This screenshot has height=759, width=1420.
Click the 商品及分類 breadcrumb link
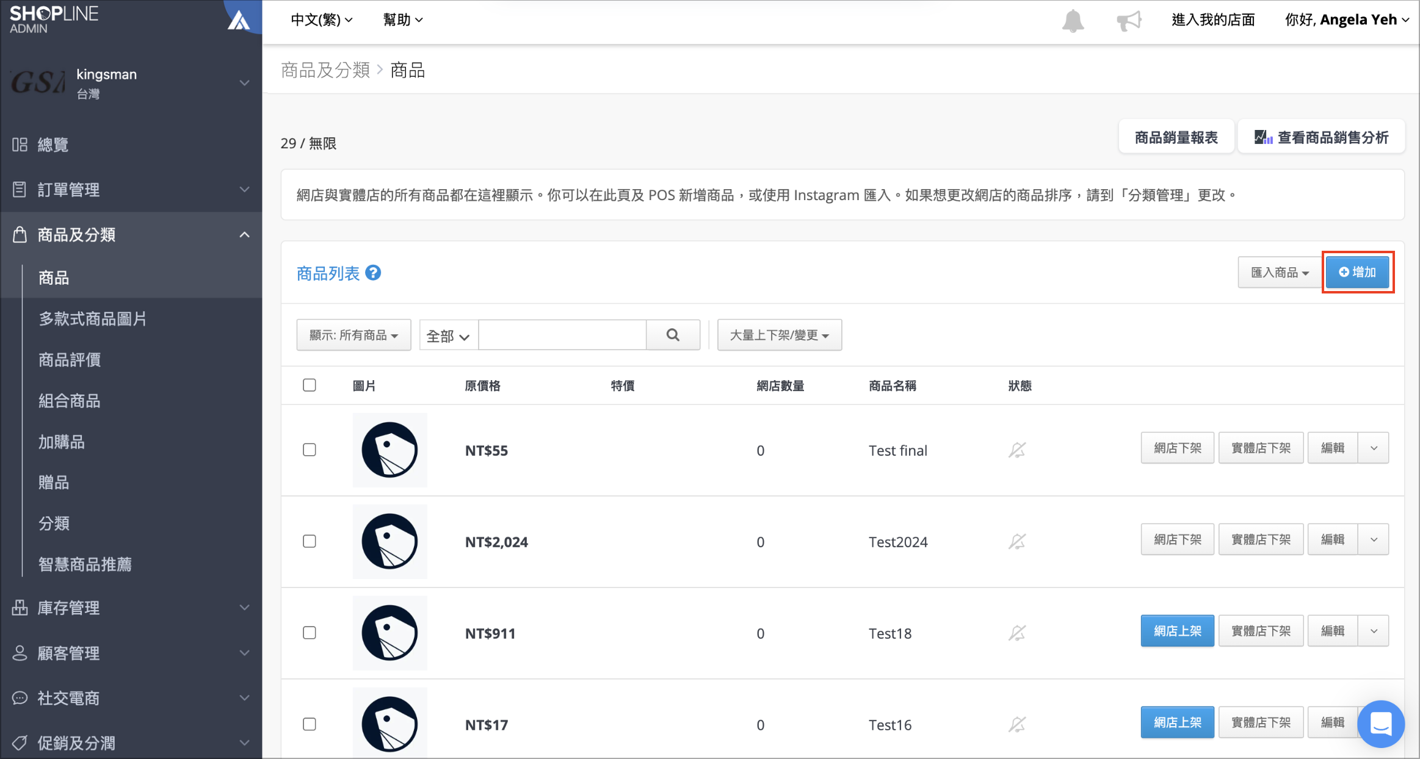pyautogui.click(x=325, y=70)
